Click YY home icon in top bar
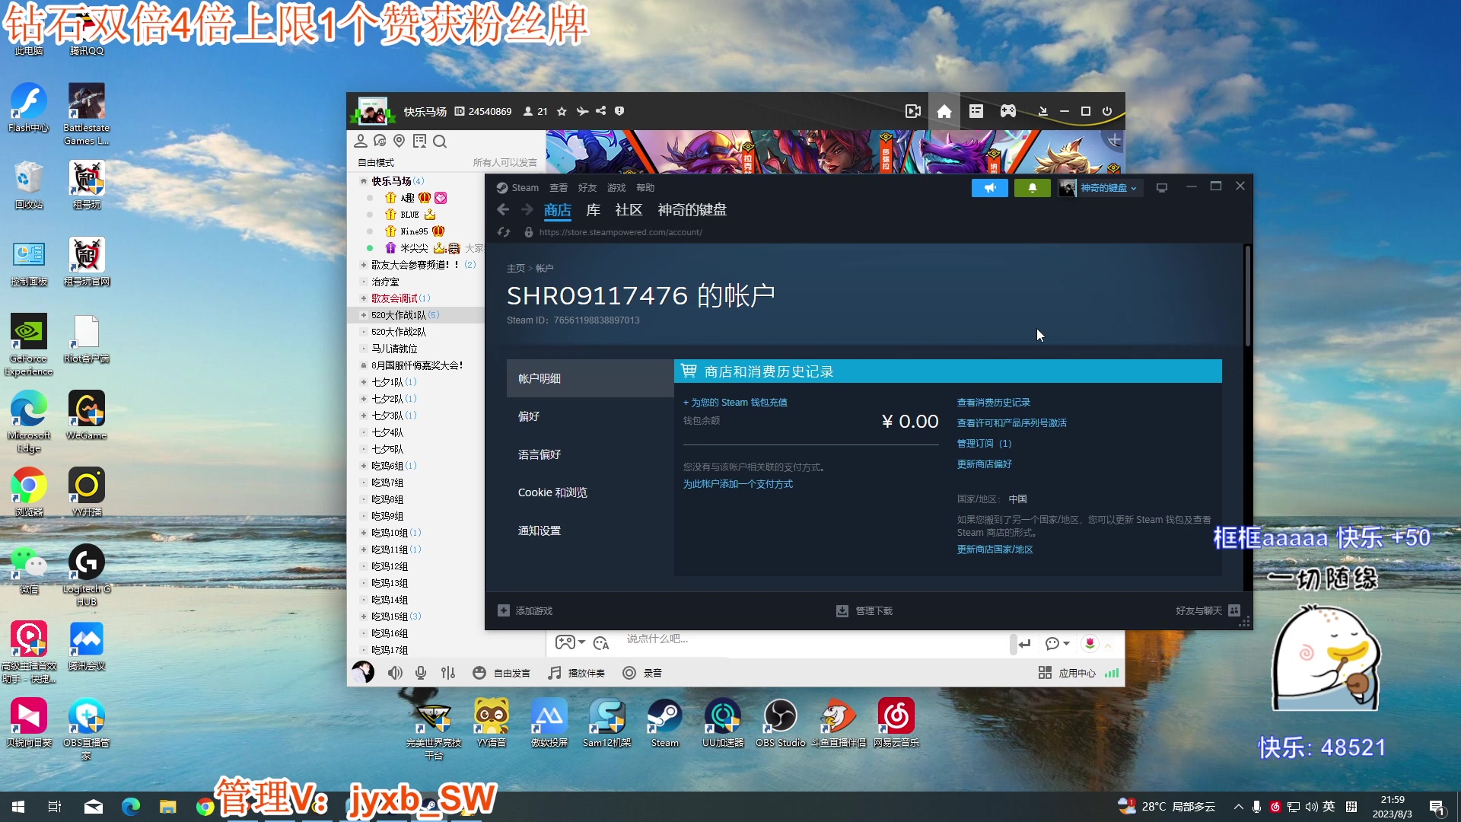This screenshot has height=822, width=1461. click(944, 111)
